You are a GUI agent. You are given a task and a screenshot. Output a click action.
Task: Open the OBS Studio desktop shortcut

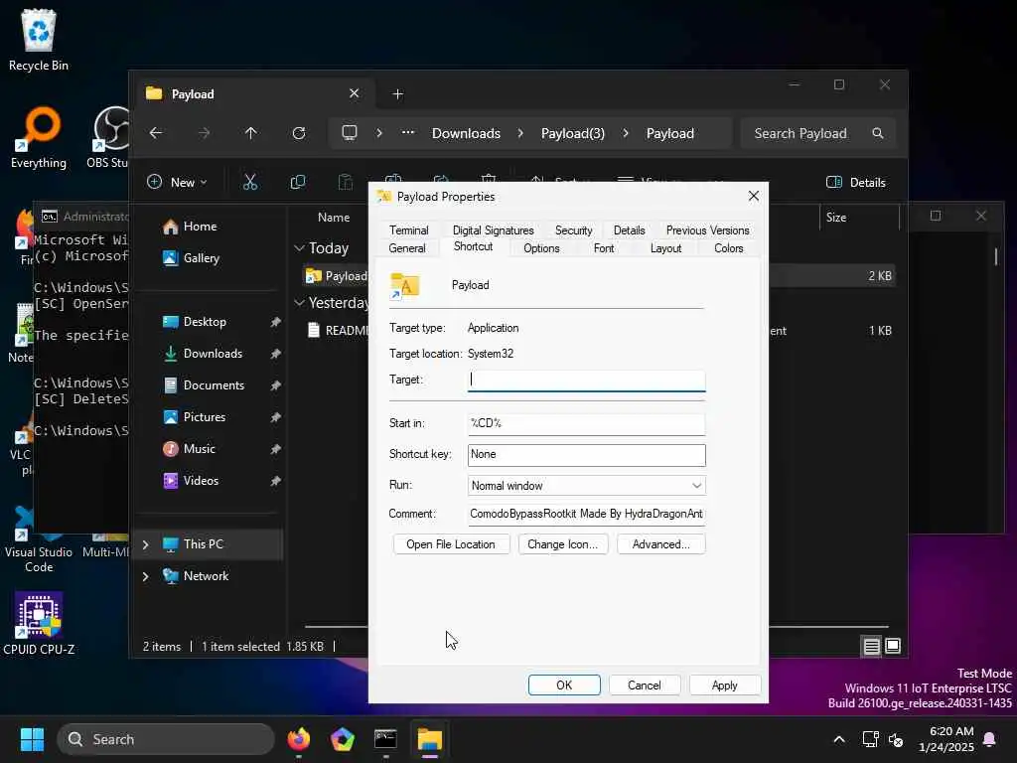point(109,137)
